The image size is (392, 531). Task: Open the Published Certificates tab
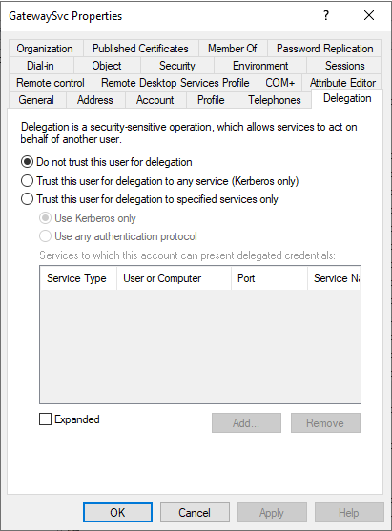[x=140, y=49]
